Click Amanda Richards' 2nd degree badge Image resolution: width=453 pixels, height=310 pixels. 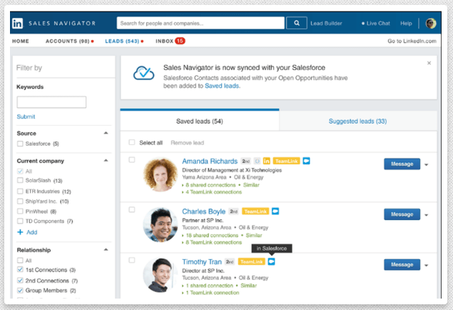click(245, 161)
